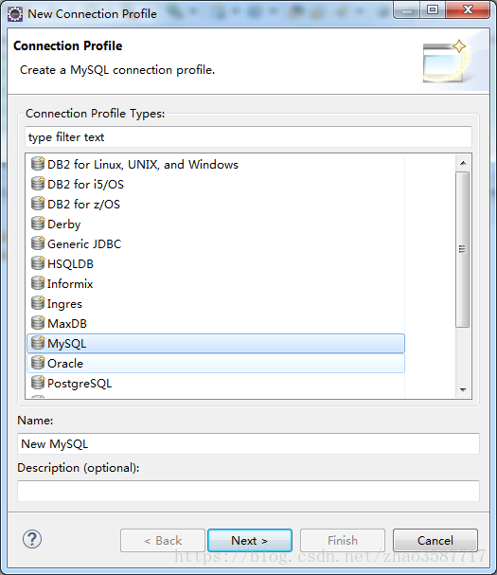Click the list scrollbar up arrow

(463, 163)
